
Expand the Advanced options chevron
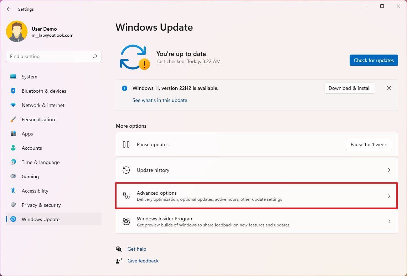[389, 196]
